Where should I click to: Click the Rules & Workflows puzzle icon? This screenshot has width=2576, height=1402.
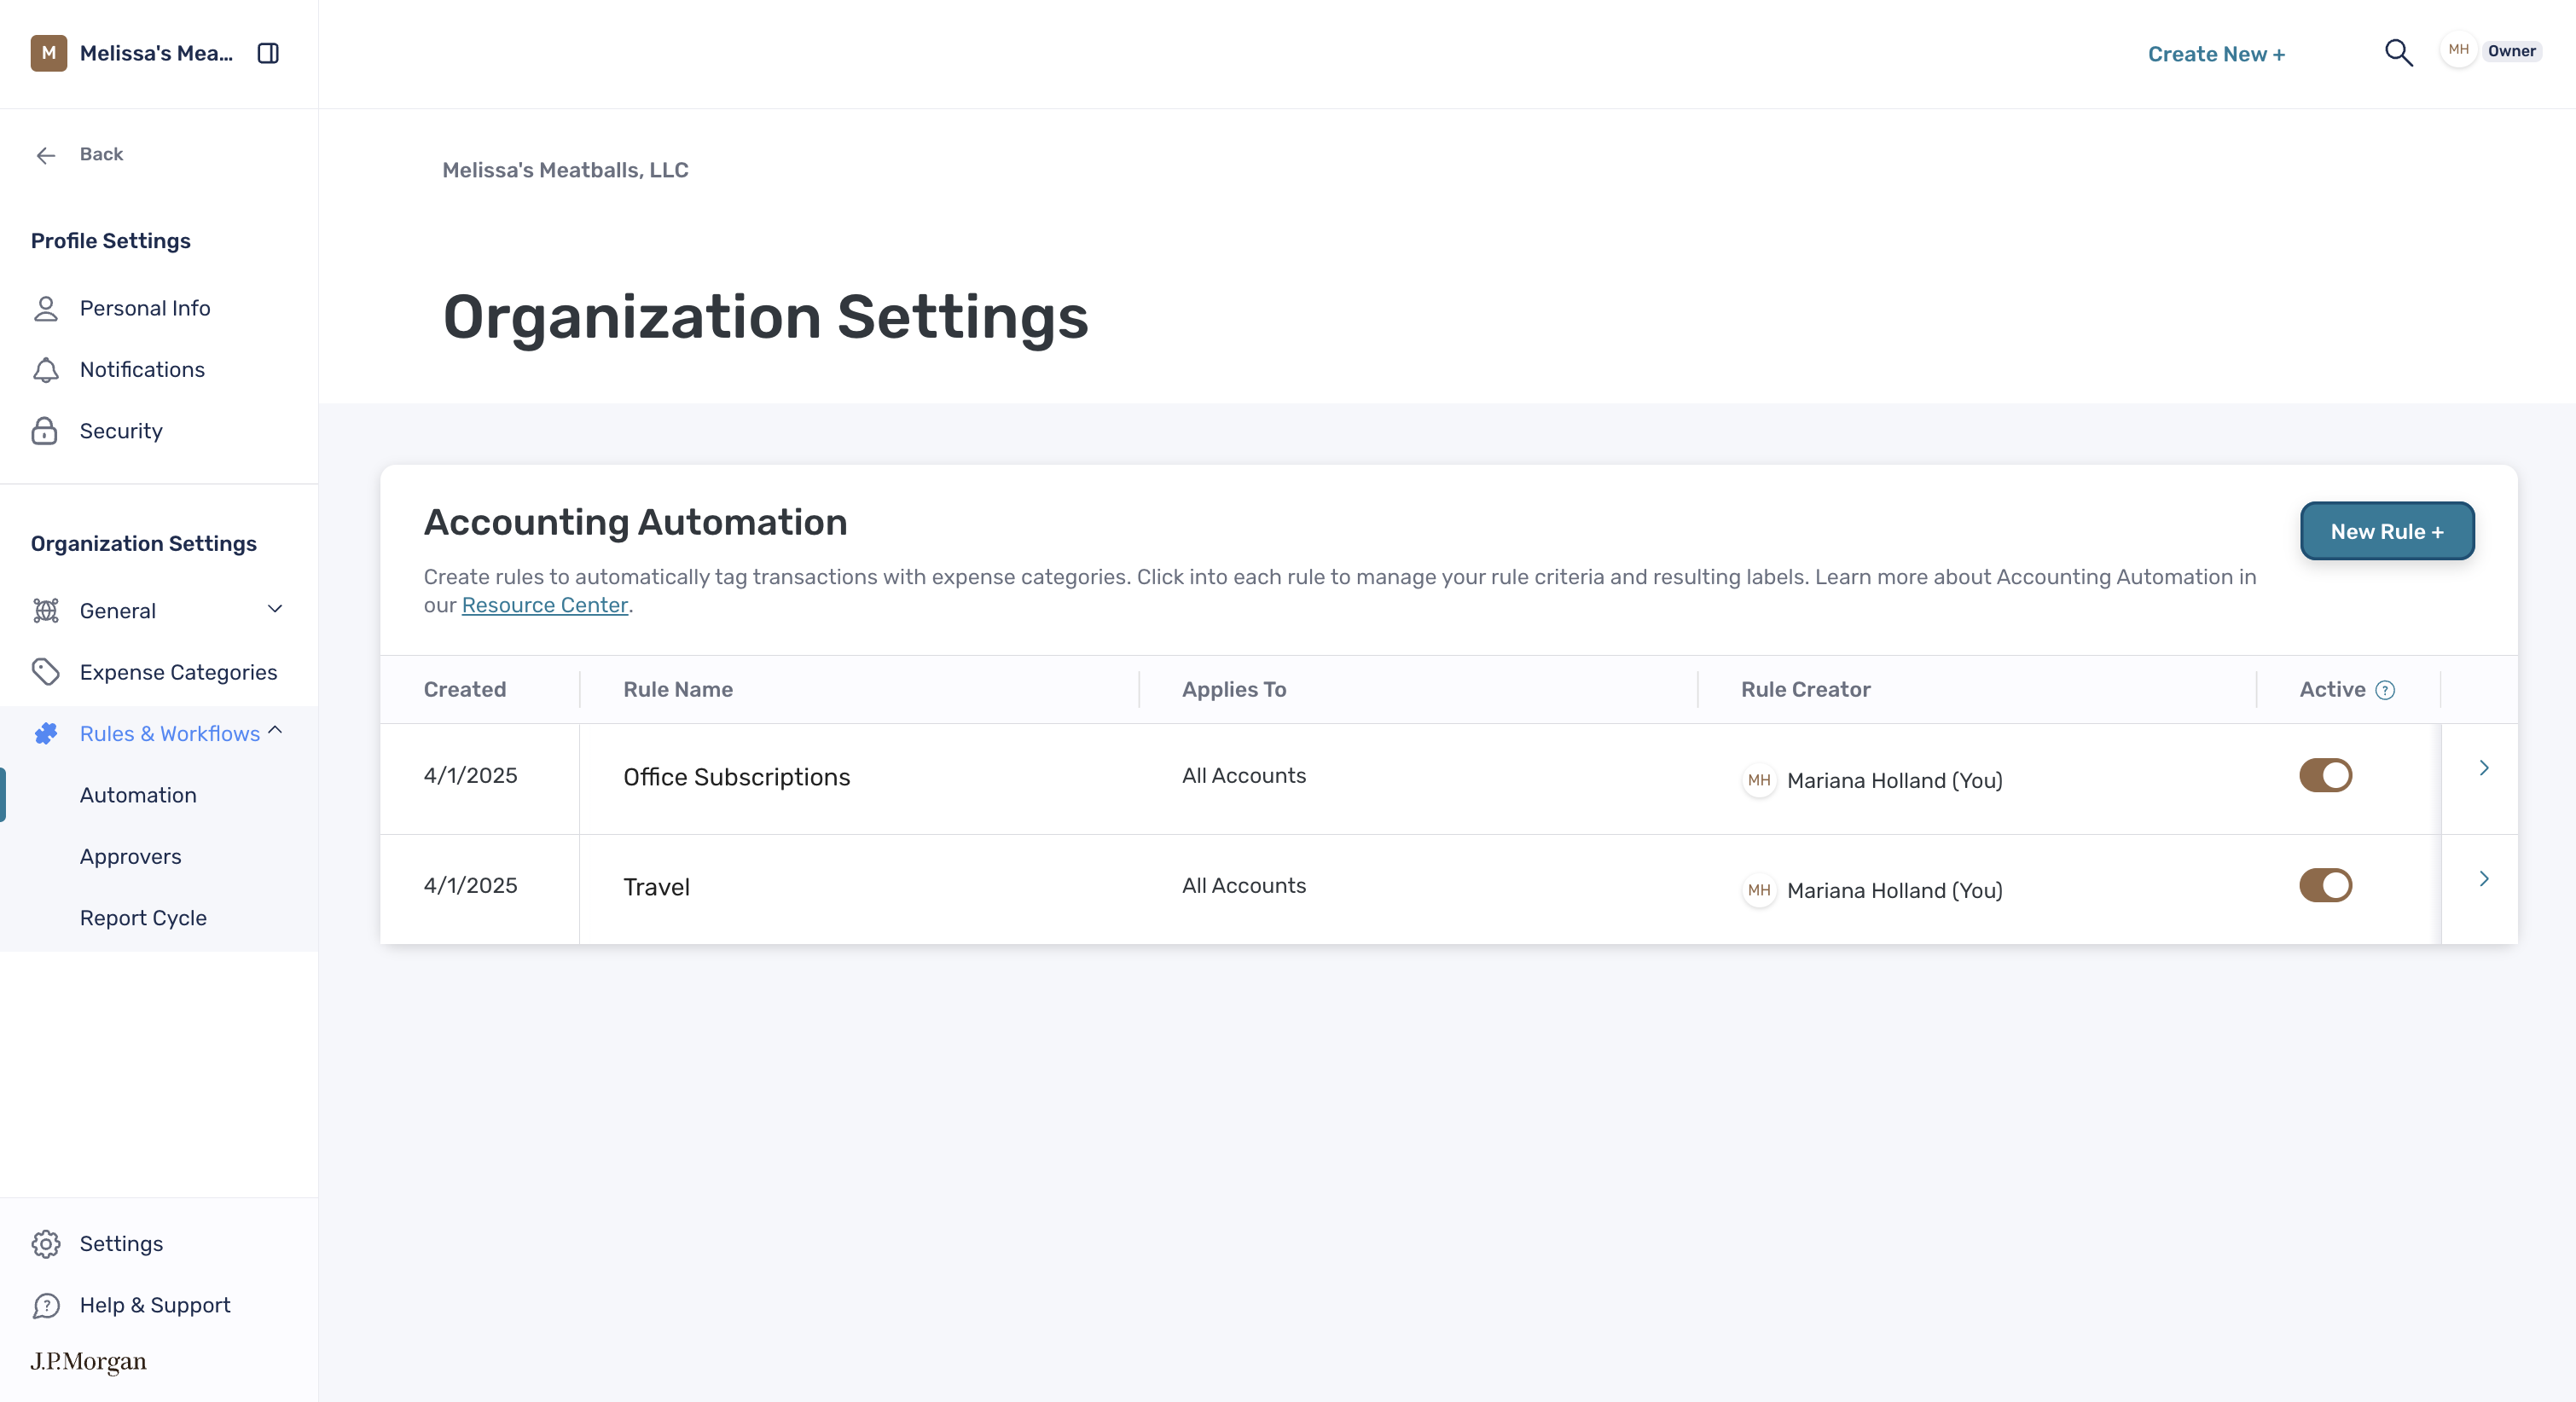pyautogui.click(x=46, y=733)
